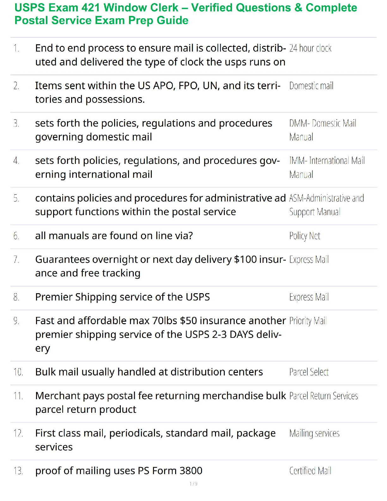Click question number 13 label

(18, 471)
